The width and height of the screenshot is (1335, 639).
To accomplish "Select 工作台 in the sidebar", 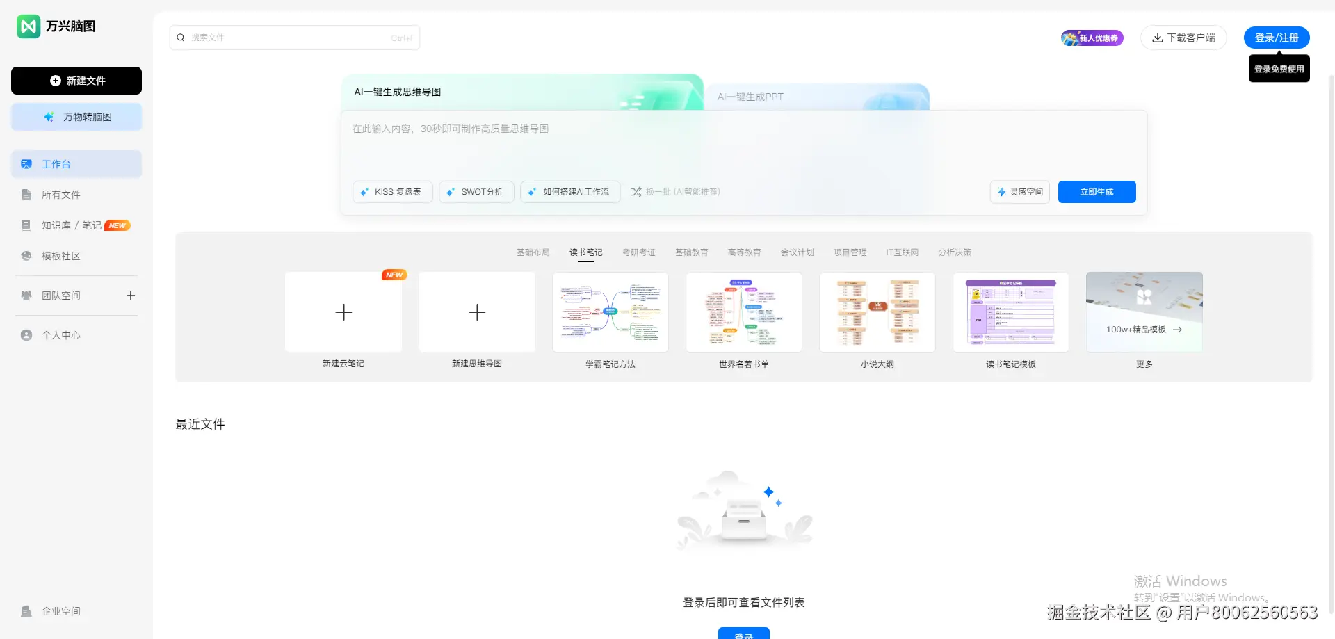I will coord(76,164).
